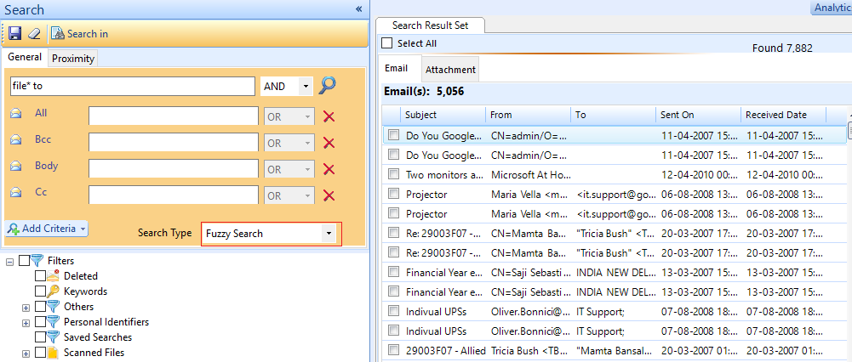Click the Body criteria text field
Image resolution: width=852 pixels, height=362 pixels.
174,169
